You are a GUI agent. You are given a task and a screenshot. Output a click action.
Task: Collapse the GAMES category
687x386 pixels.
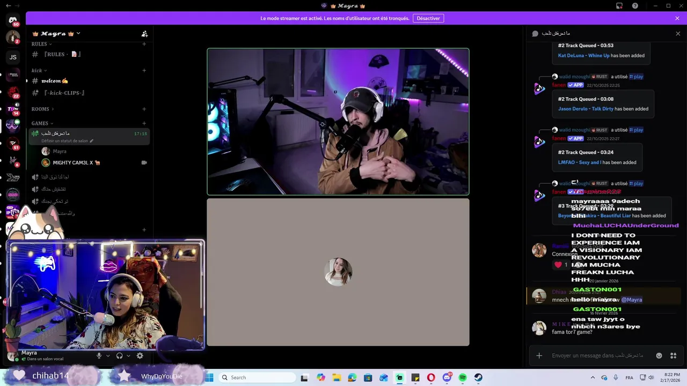point(42,123)
